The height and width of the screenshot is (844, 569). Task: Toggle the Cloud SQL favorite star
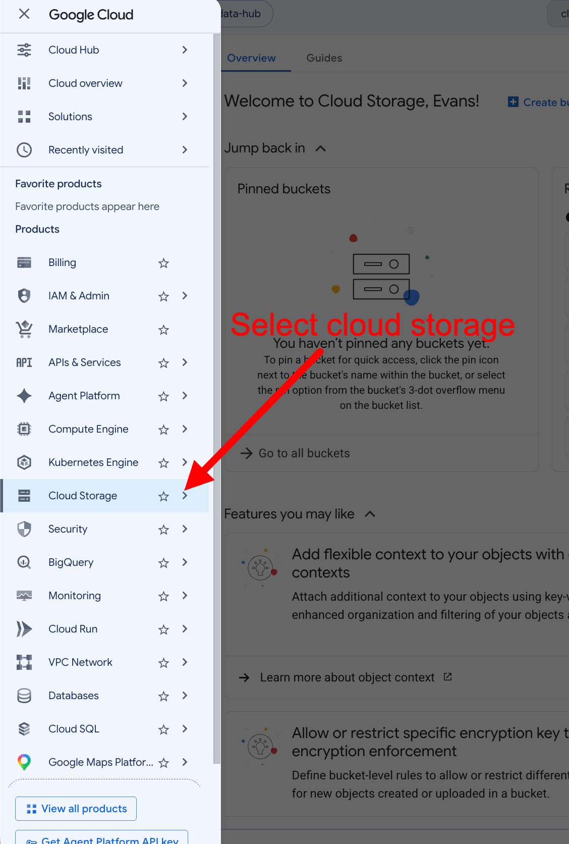pyautogui.click(x=163, y=729)
